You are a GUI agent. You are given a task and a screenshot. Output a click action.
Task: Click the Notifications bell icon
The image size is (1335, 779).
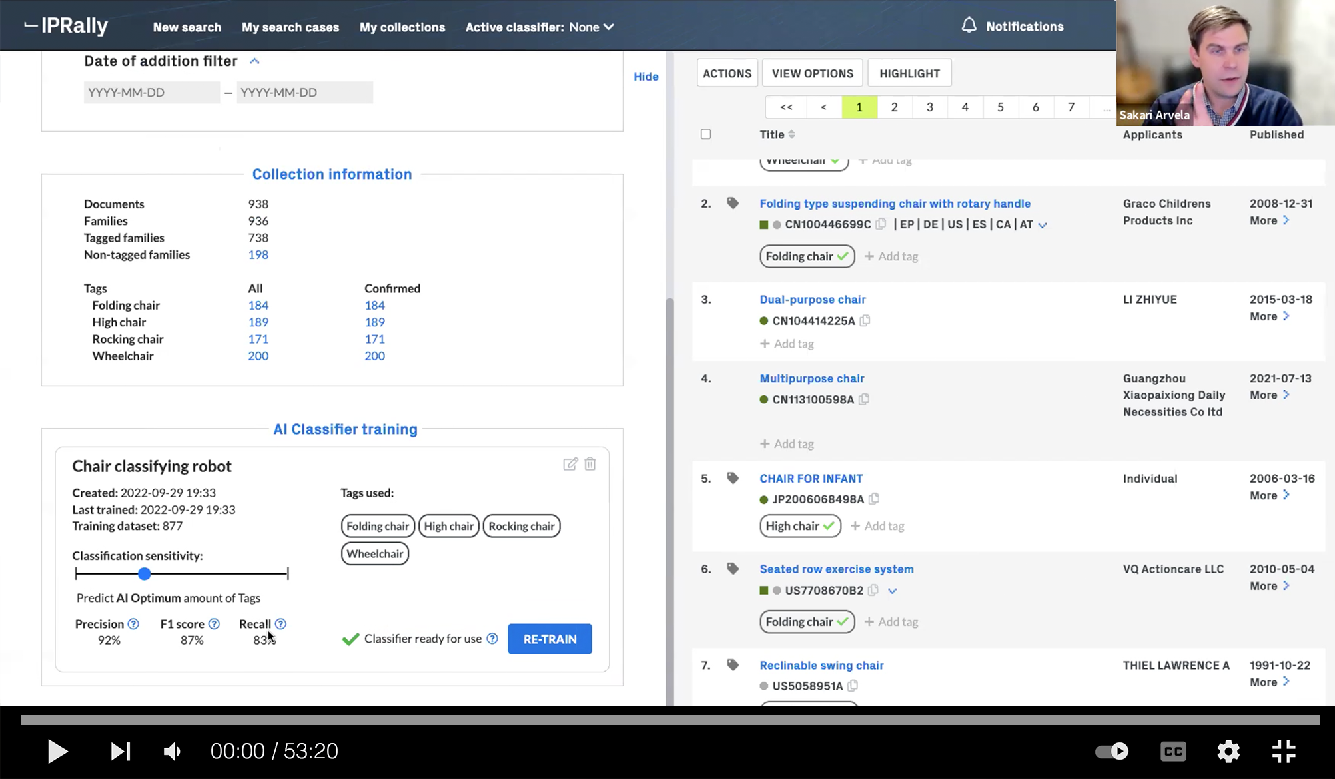[969, 25]
